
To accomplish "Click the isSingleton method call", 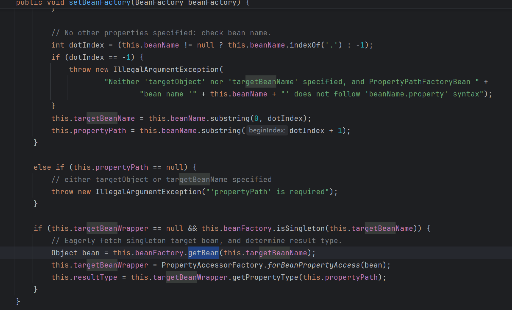I will (x=300, y=229).
